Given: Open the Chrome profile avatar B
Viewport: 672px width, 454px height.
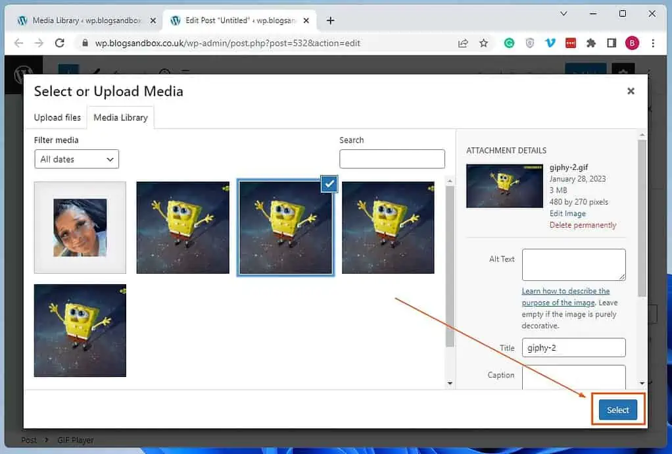Looking at the screenshot, I should click(x=632, y=42).
